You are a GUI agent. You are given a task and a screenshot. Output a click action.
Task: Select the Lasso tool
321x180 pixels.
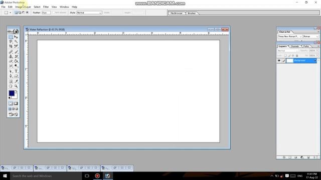[x=11, y=41]
